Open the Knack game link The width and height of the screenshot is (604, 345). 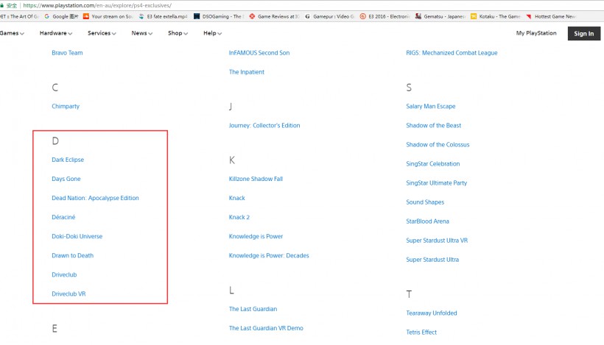237,198
